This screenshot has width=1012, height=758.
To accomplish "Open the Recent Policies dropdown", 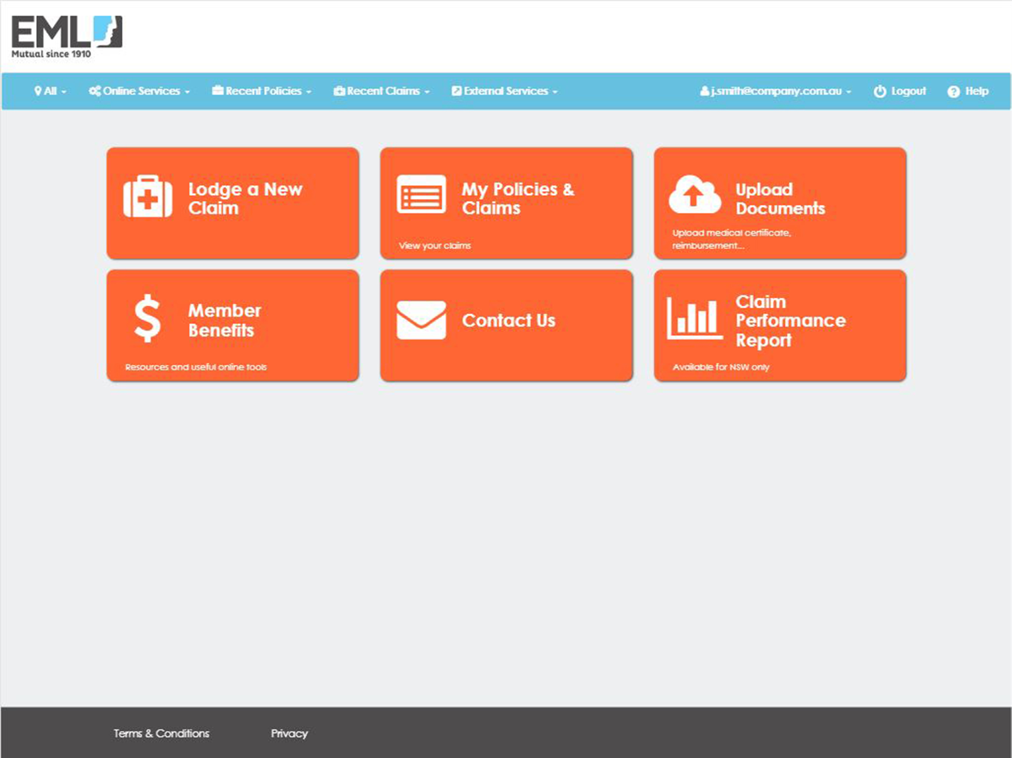I will [262, 91].
